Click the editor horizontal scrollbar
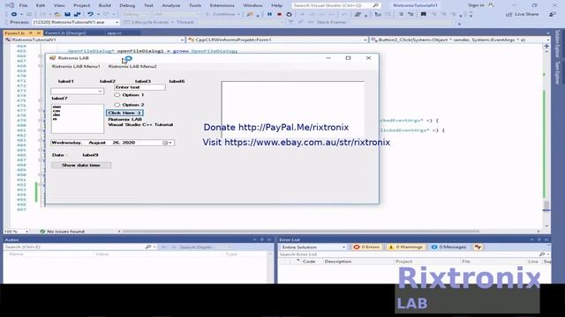Image resolution: width=565 pixels, height=317 pixels. (301, 232)
